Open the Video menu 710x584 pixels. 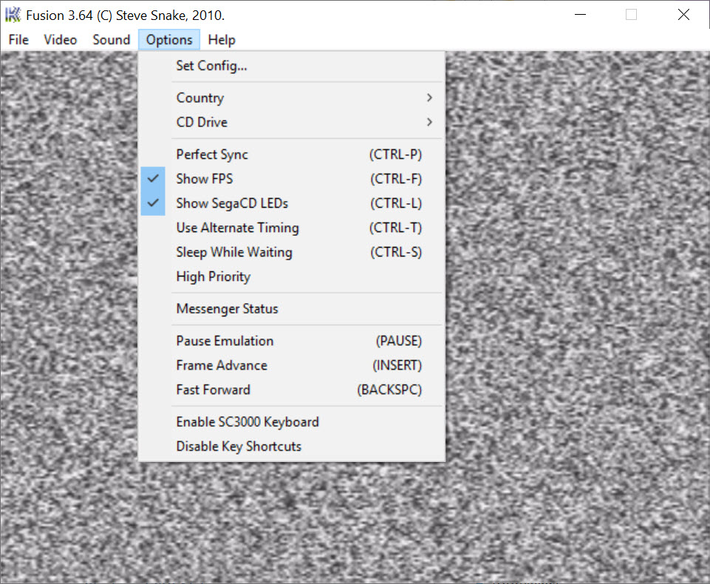tap(61, 40)
